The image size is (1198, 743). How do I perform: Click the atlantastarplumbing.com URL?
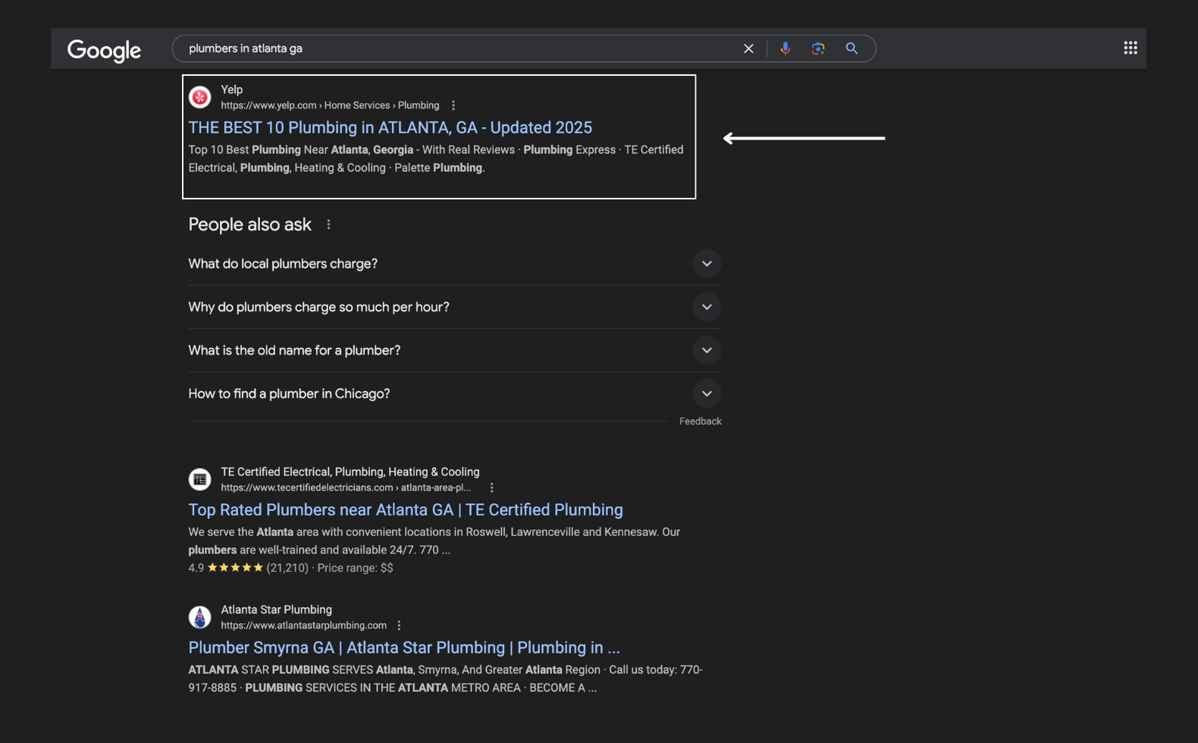tap(304, 625)
